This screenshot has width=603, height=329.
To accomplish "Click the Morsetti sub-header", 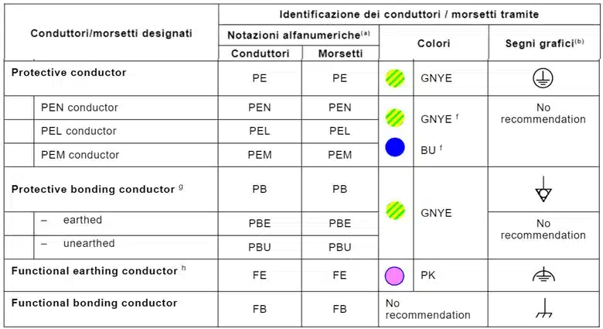I will pyautogui.click(x=340, y=53).
